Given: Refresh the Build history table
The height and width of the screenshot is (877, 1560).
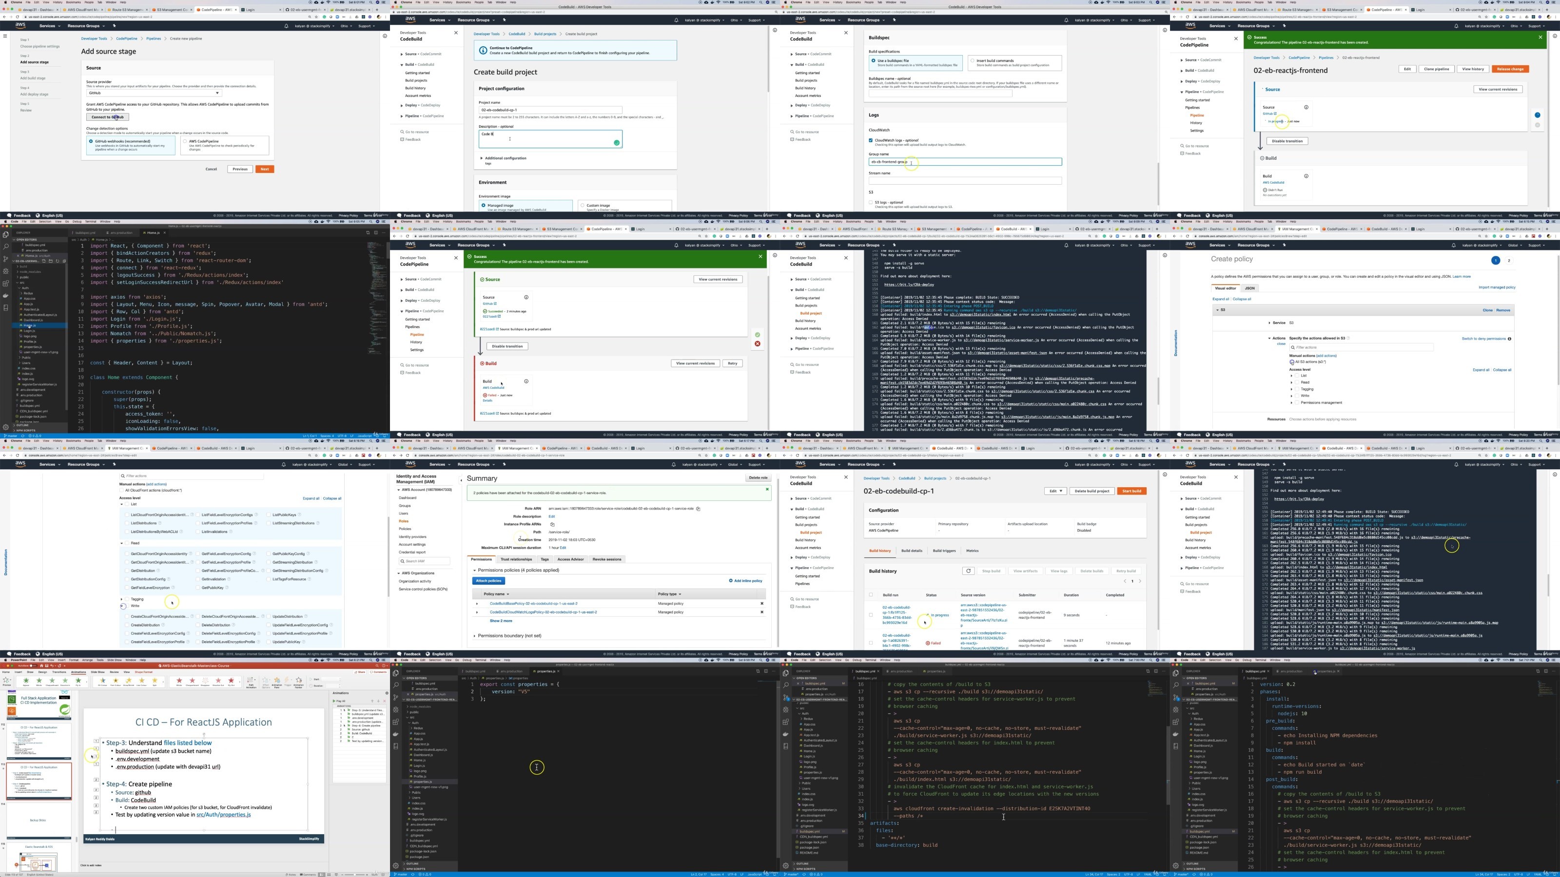Looking at the screenshot, I should (x=969, y=572).
